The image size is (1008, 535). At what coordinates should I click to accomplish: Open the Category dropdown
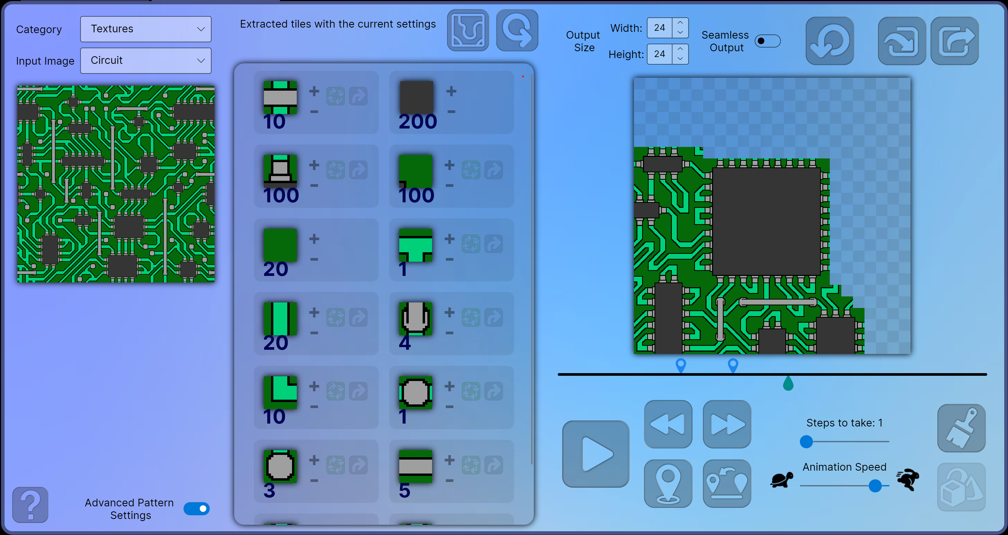tap(146, 29)
